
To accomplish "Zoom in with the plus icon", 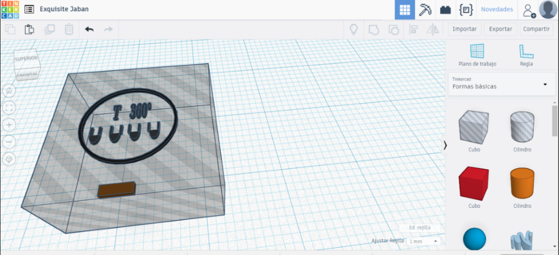I will coord(9,125).
